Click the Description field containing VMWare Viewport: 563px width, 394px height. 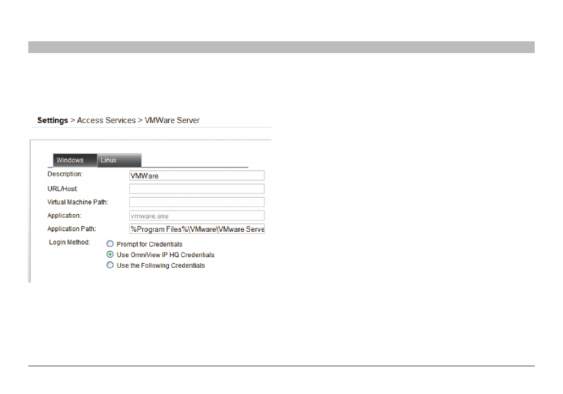(197, 175)
